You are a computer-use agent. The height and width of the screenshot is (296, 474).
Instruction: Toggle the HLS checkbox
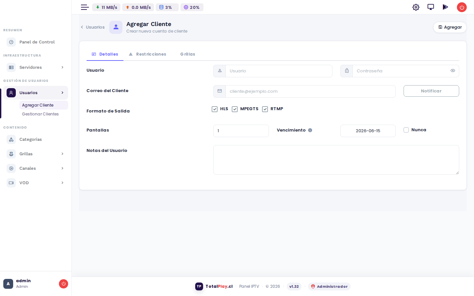click(215, 109)
